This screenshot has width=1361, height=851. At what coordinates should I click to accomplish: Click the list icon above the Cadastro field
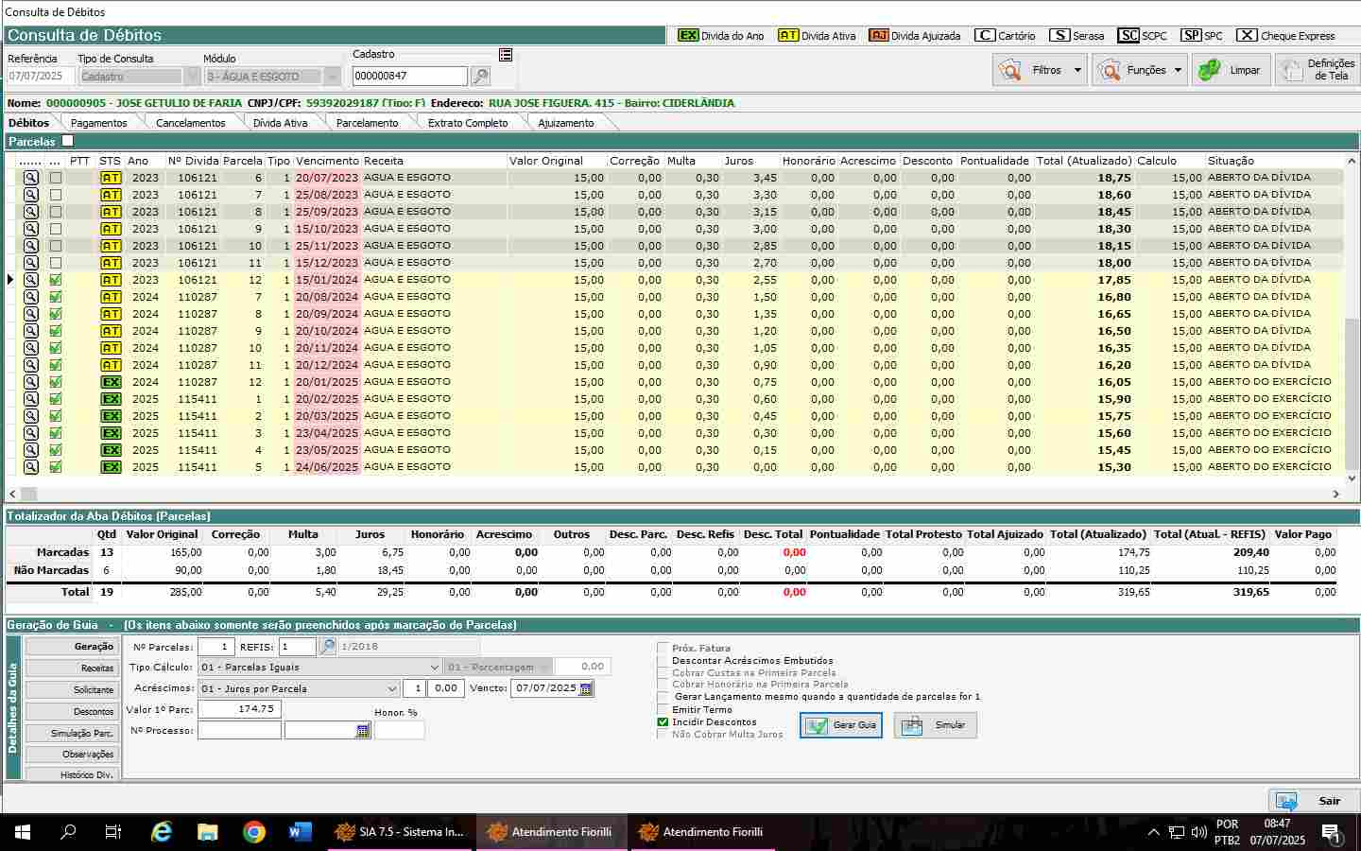pos(506,55)
